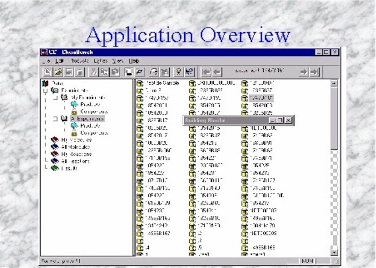The width and height of the screenshot is (376, 268).
Task: Click the Cut scissors toolbar icon
Action: click(95, 71)
